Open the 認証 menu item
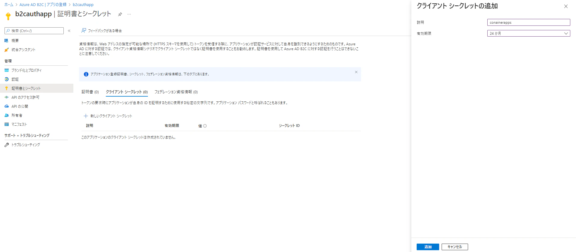Viewport: 576px width, 252px height. tap(15, 79)
